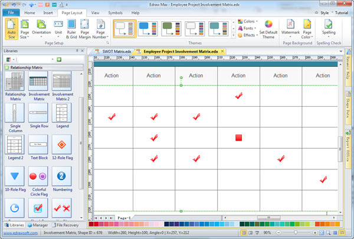Pin the Libraries panel
The image size is (354, 239).
click(x=77, y=51)
